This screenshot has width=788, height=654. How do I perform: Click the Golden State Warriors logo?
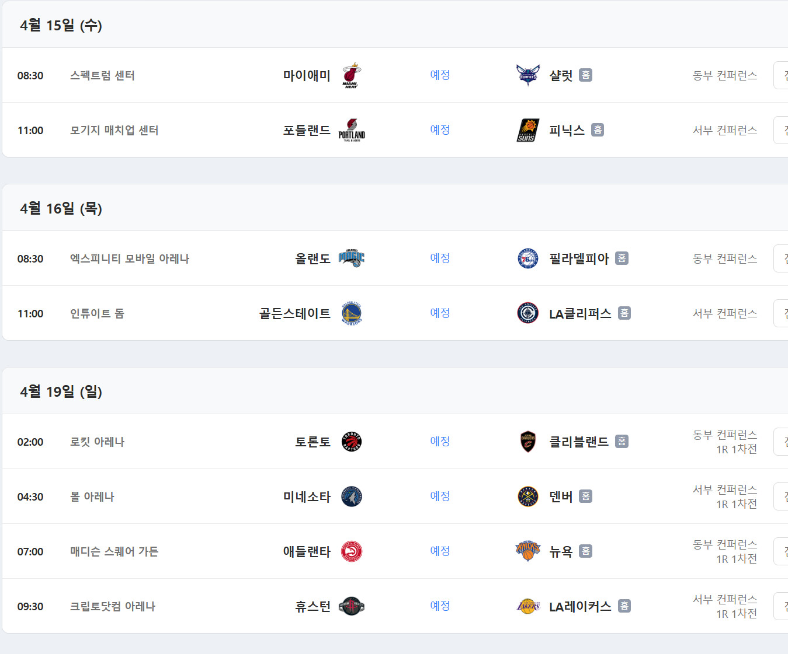click(x=352, y=313)
